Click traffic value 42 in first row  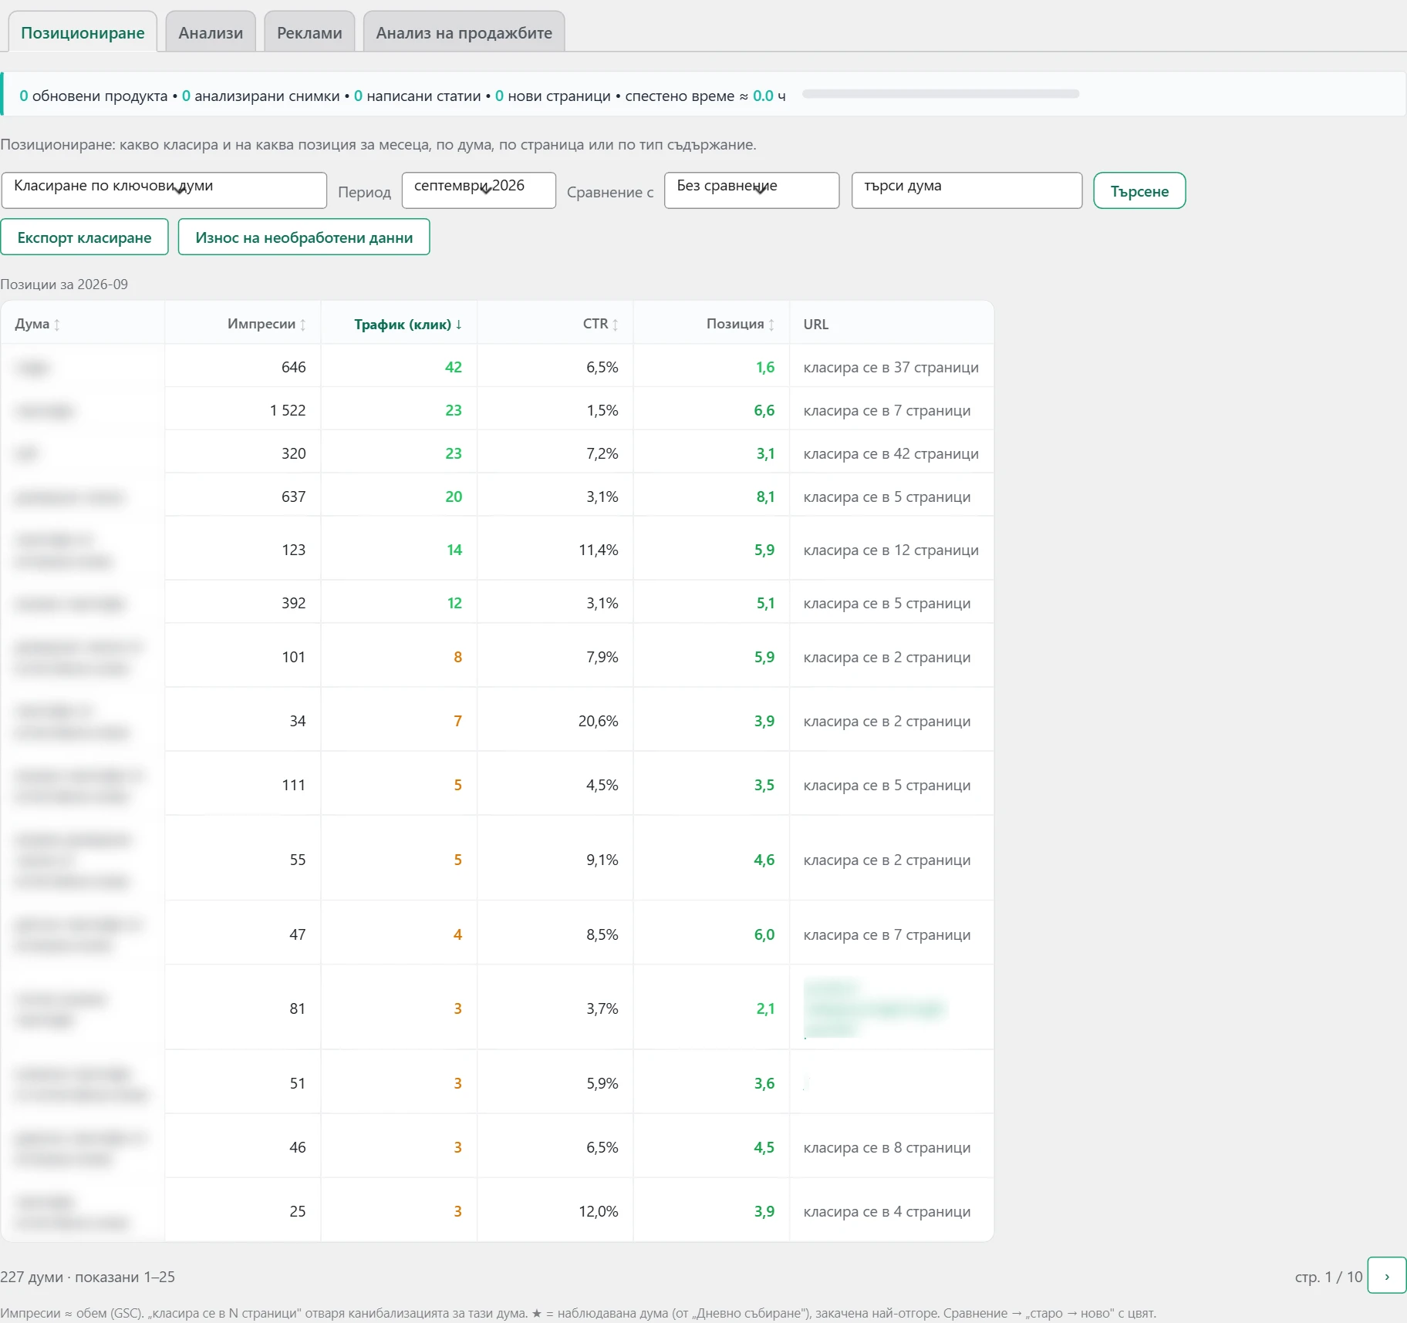click(x=454, y=367)
